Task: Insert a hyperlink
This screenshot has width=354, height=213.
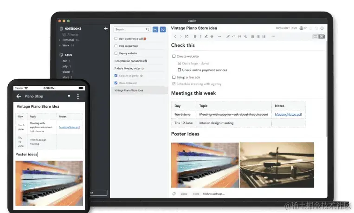Action: click(x=228, y=36)
